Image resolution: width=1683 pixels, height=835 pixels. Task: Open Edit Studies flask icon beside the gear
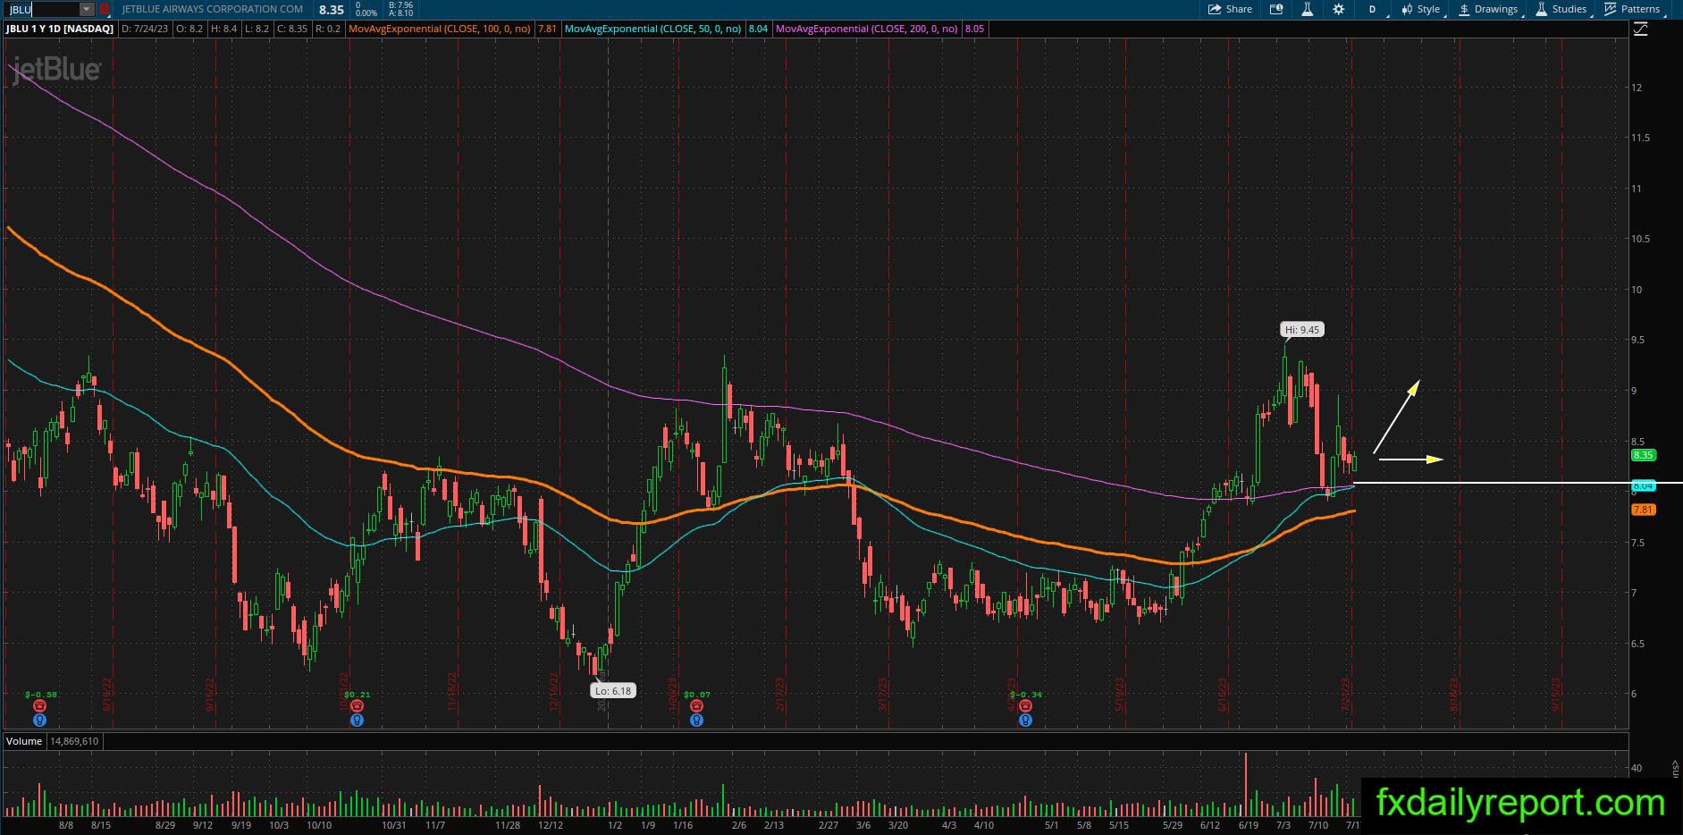(1307, 9)
